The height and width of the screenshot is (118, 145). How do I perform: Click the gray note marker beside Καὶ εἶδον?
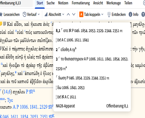coord(4,24)
